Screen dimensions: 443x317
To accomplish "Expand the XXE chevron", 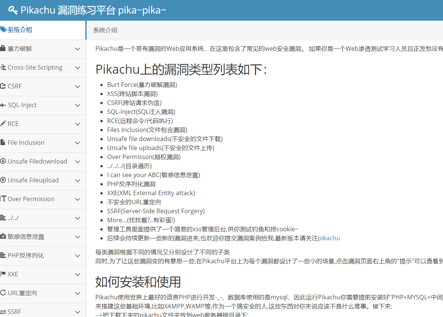I will point(78,275).
